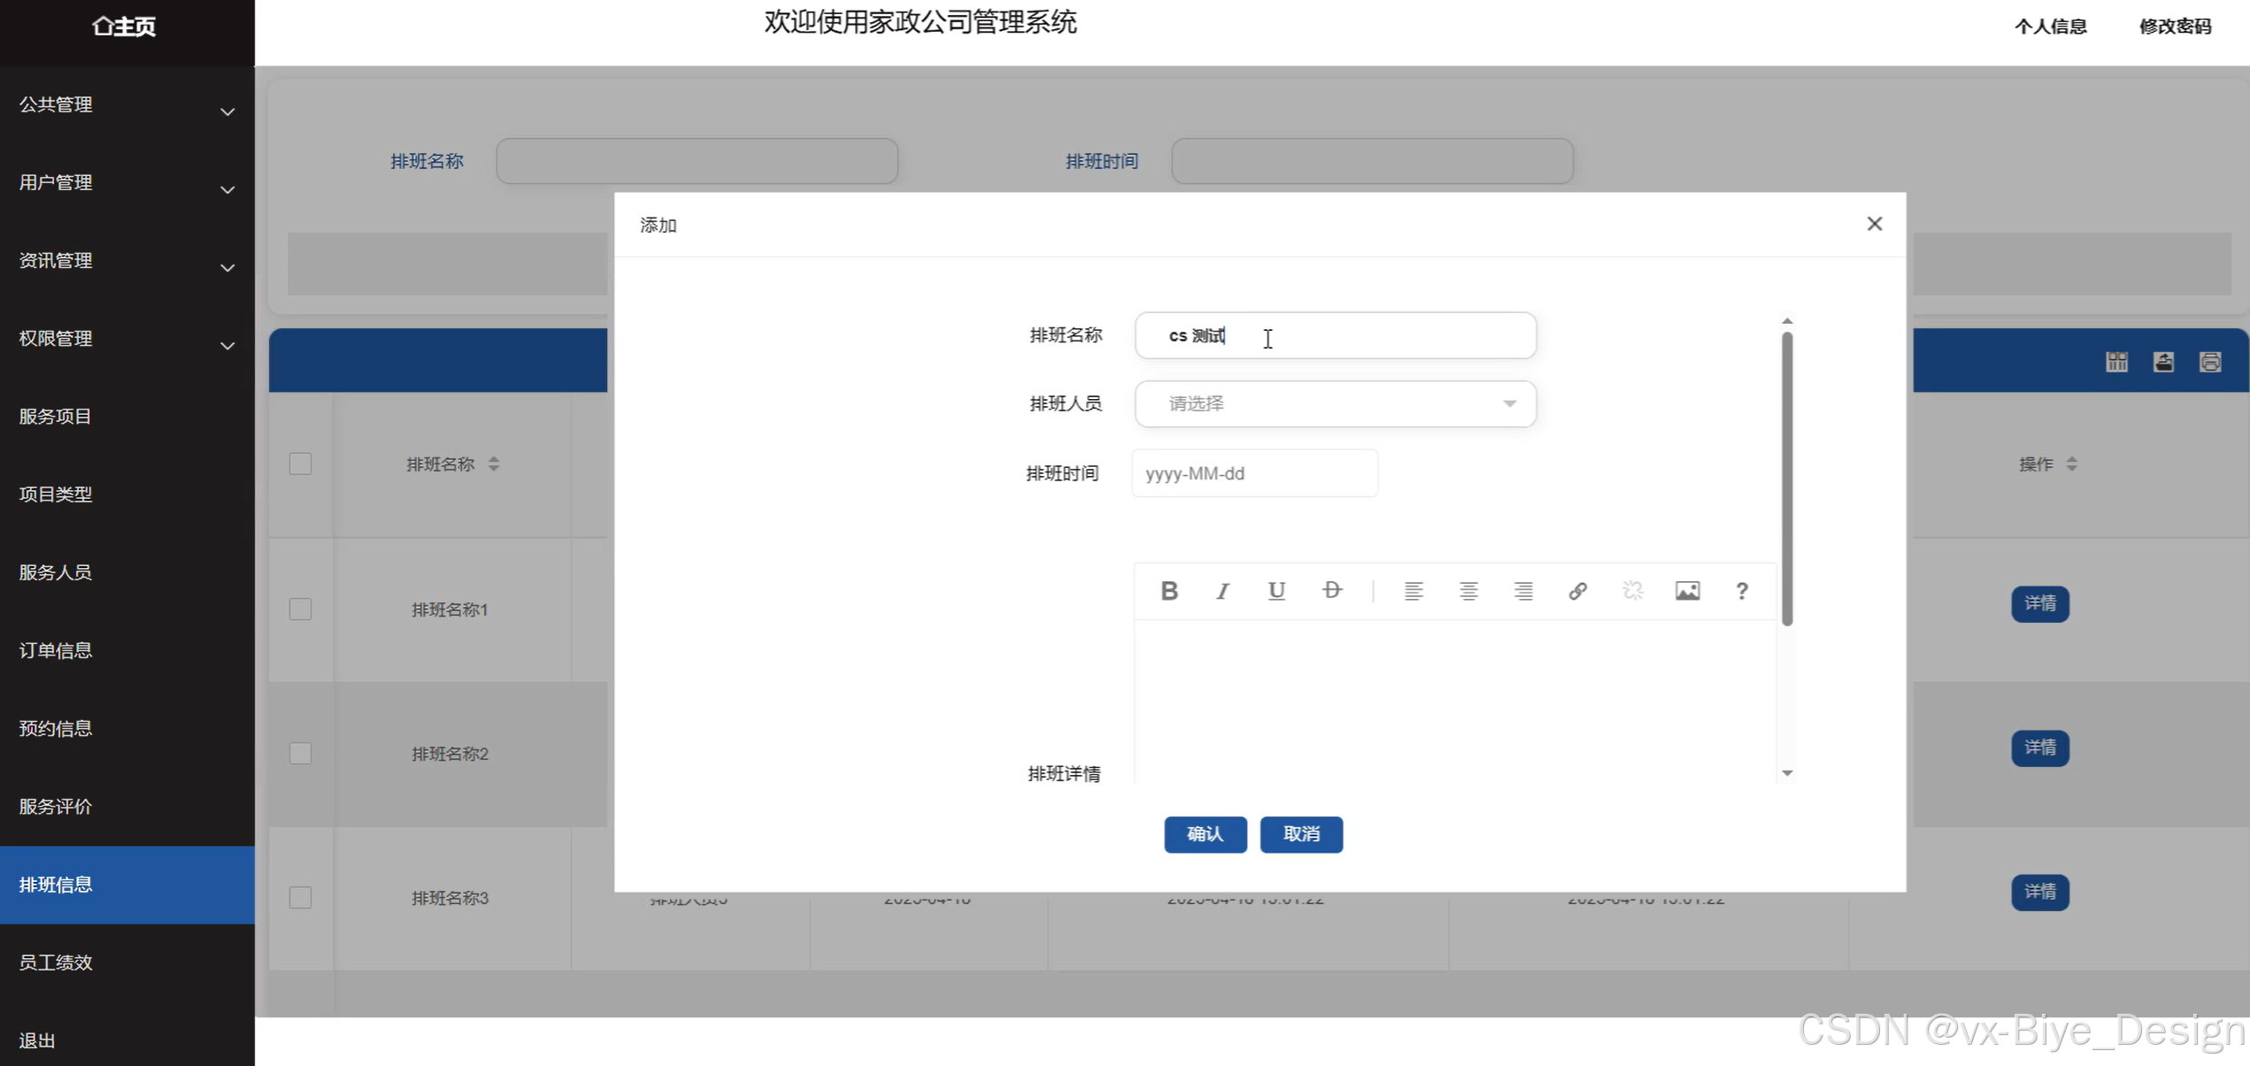The height and width of the screenshot is (1066, 2250).
Task: Expand the 权限管理 sidebar menu
Action: (127, 339)
